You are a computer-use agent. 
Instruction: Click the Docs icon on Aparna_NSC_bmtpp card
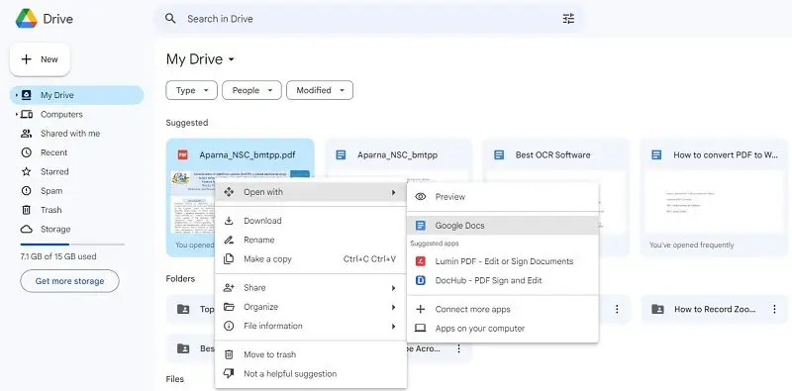[x=341, y=155]
